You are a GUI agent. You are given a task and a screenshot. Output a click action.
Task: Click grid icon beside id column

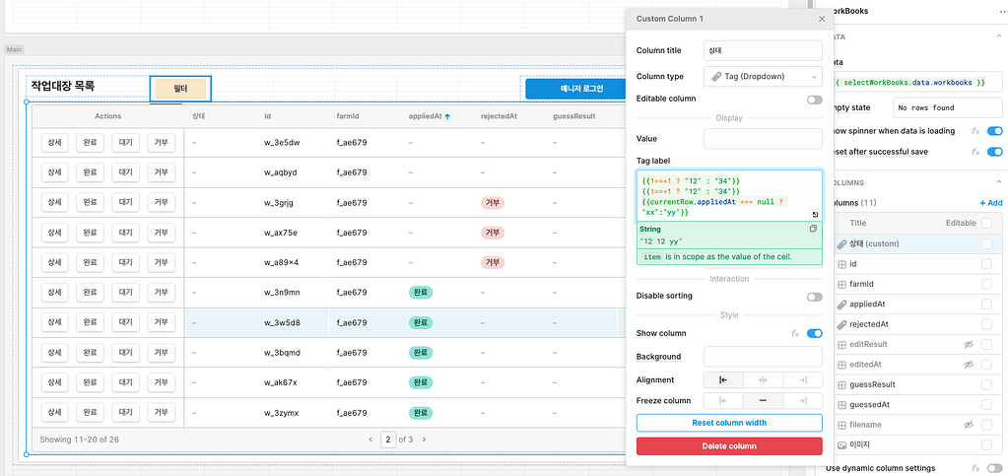pyautogui.click(x=841, y=264)
